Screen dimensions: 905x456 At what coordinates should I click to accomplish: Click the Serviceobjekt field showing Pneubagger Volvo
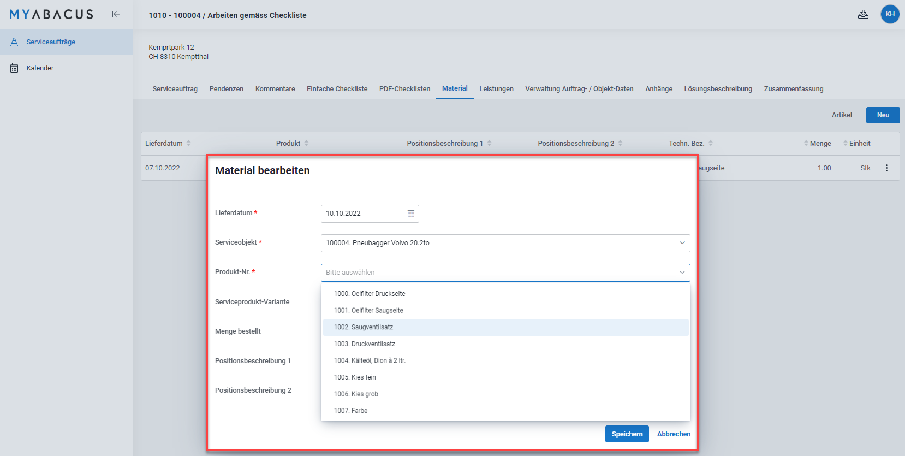click(505, 243)
